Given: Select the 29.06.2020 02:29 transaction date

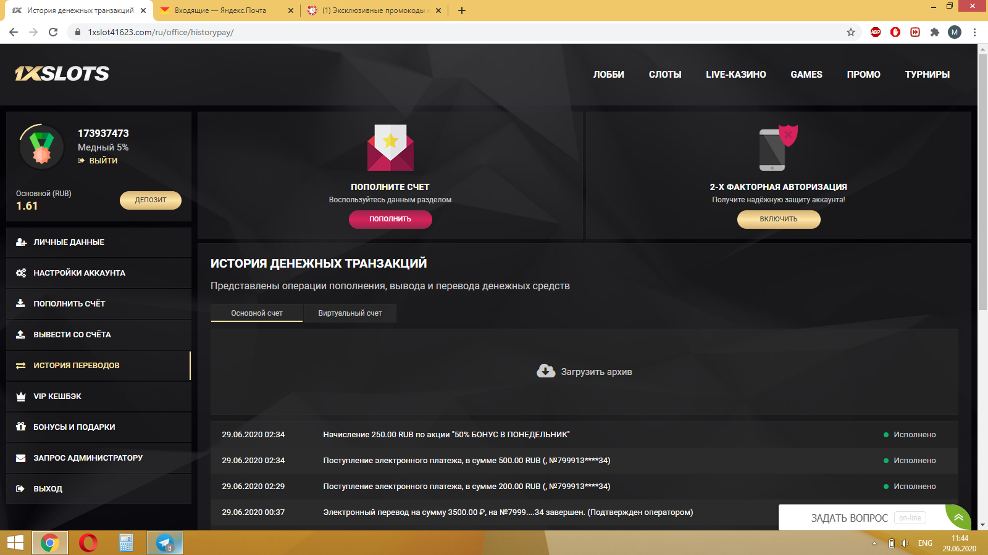Looking at the screenshot, I should pos(253,487).
